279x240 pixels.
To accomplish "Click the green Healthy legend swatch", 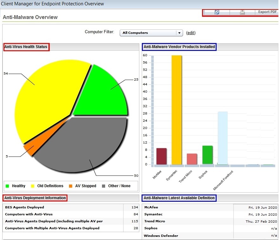I will (7, 186).
